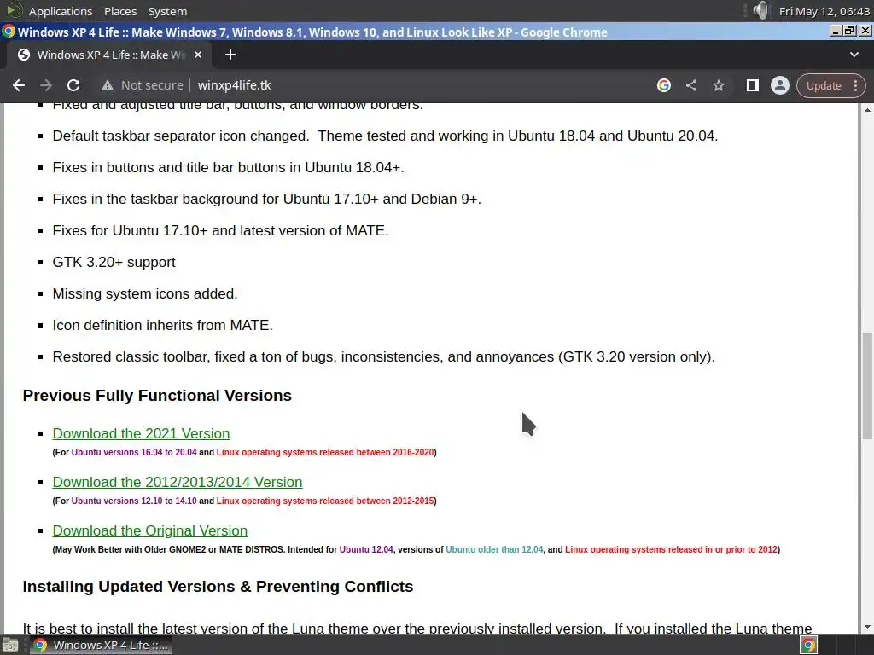Close the Windows XP 4 Life tab

[x=198, y=55]
